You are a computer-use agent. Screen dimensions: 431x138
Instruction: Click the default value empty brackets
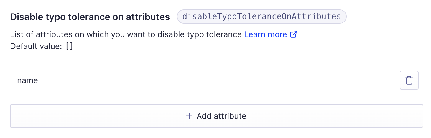(69, 46)
